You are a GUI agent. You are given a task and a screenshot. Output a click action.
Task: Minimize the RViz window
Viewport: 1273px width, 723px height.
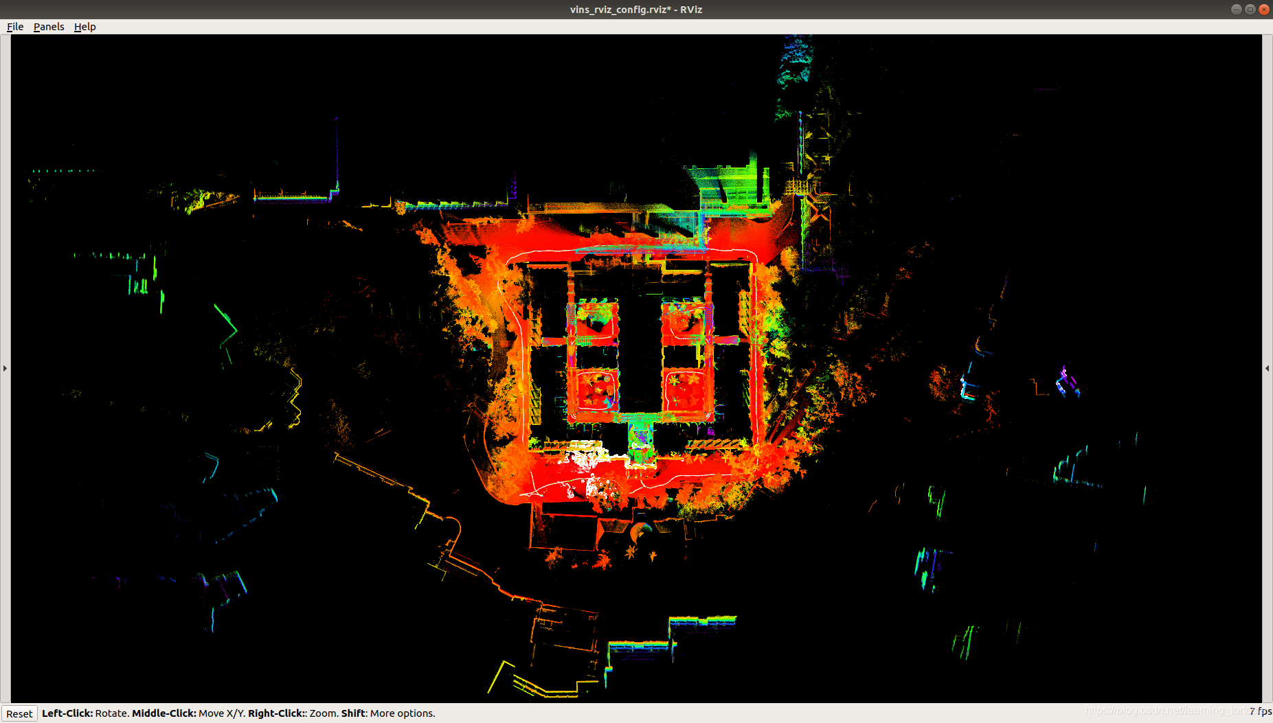1237,9
